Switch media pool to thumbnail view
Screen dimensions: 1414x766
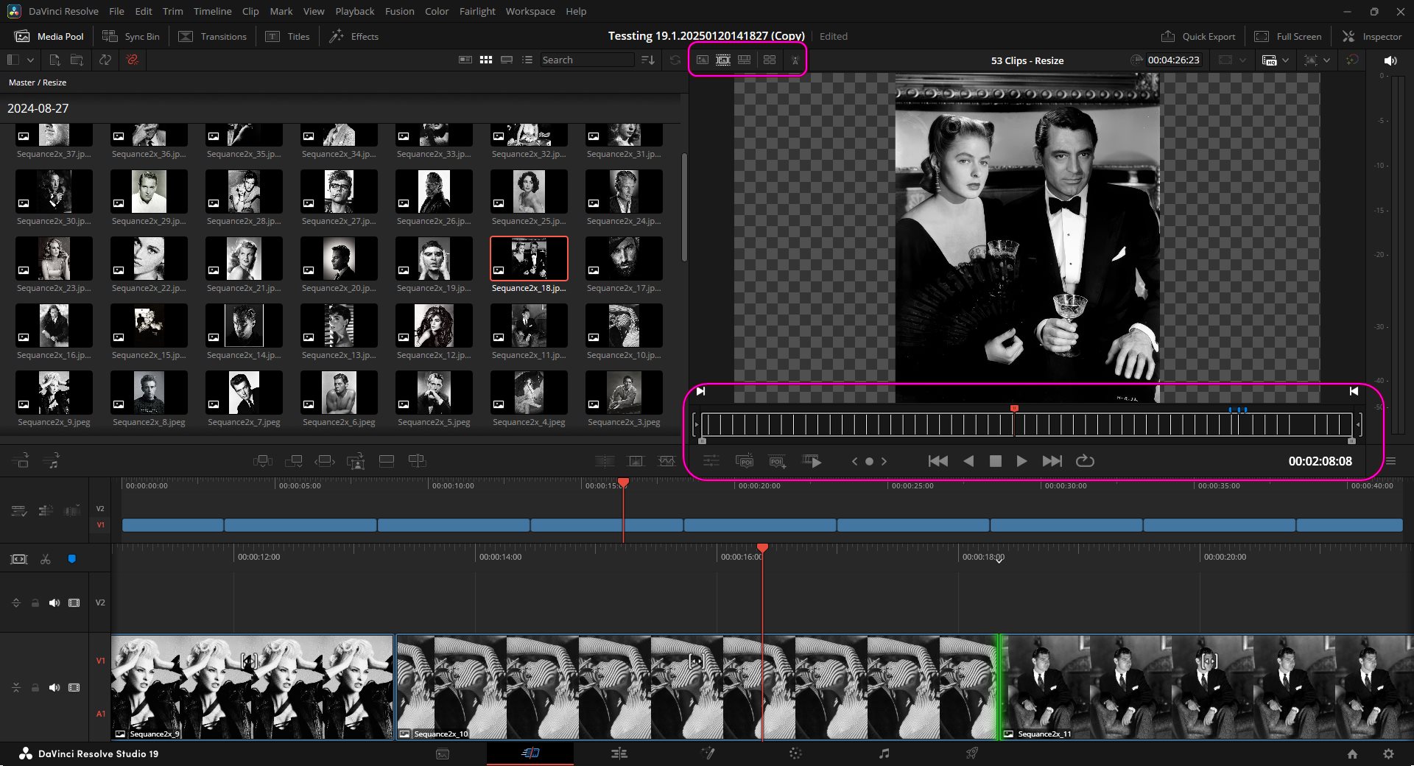coord(486,60)
